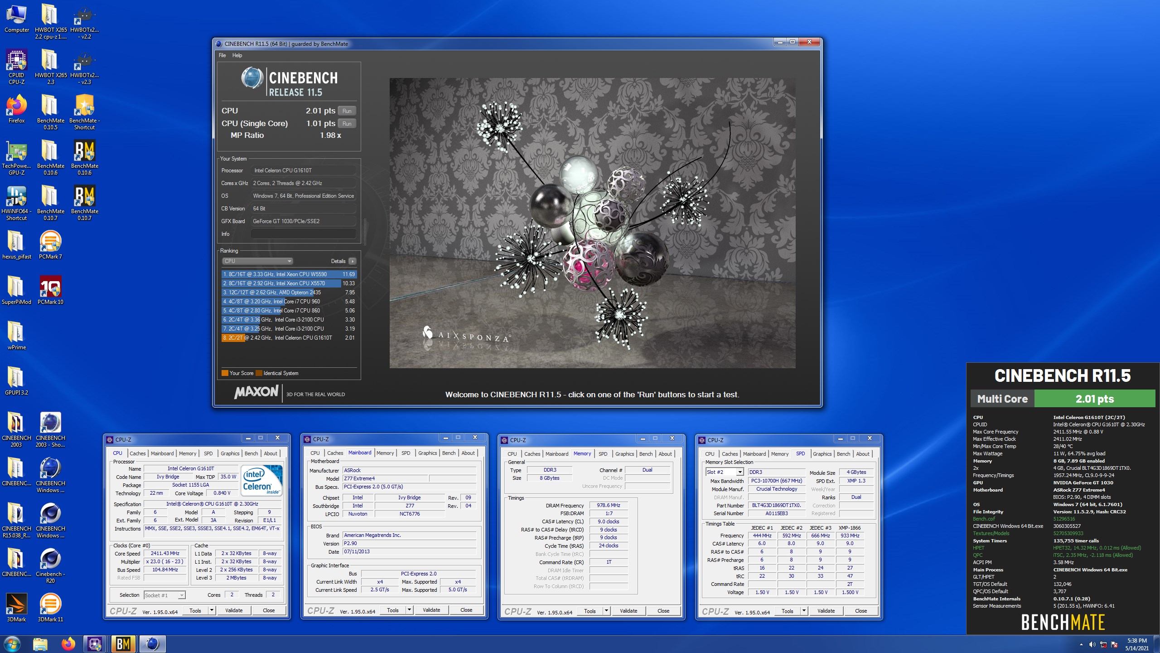1160x653 pixels.
Task: Expand Tools dropdown arrow in SPD CPU-Z window
Action: 804,611
